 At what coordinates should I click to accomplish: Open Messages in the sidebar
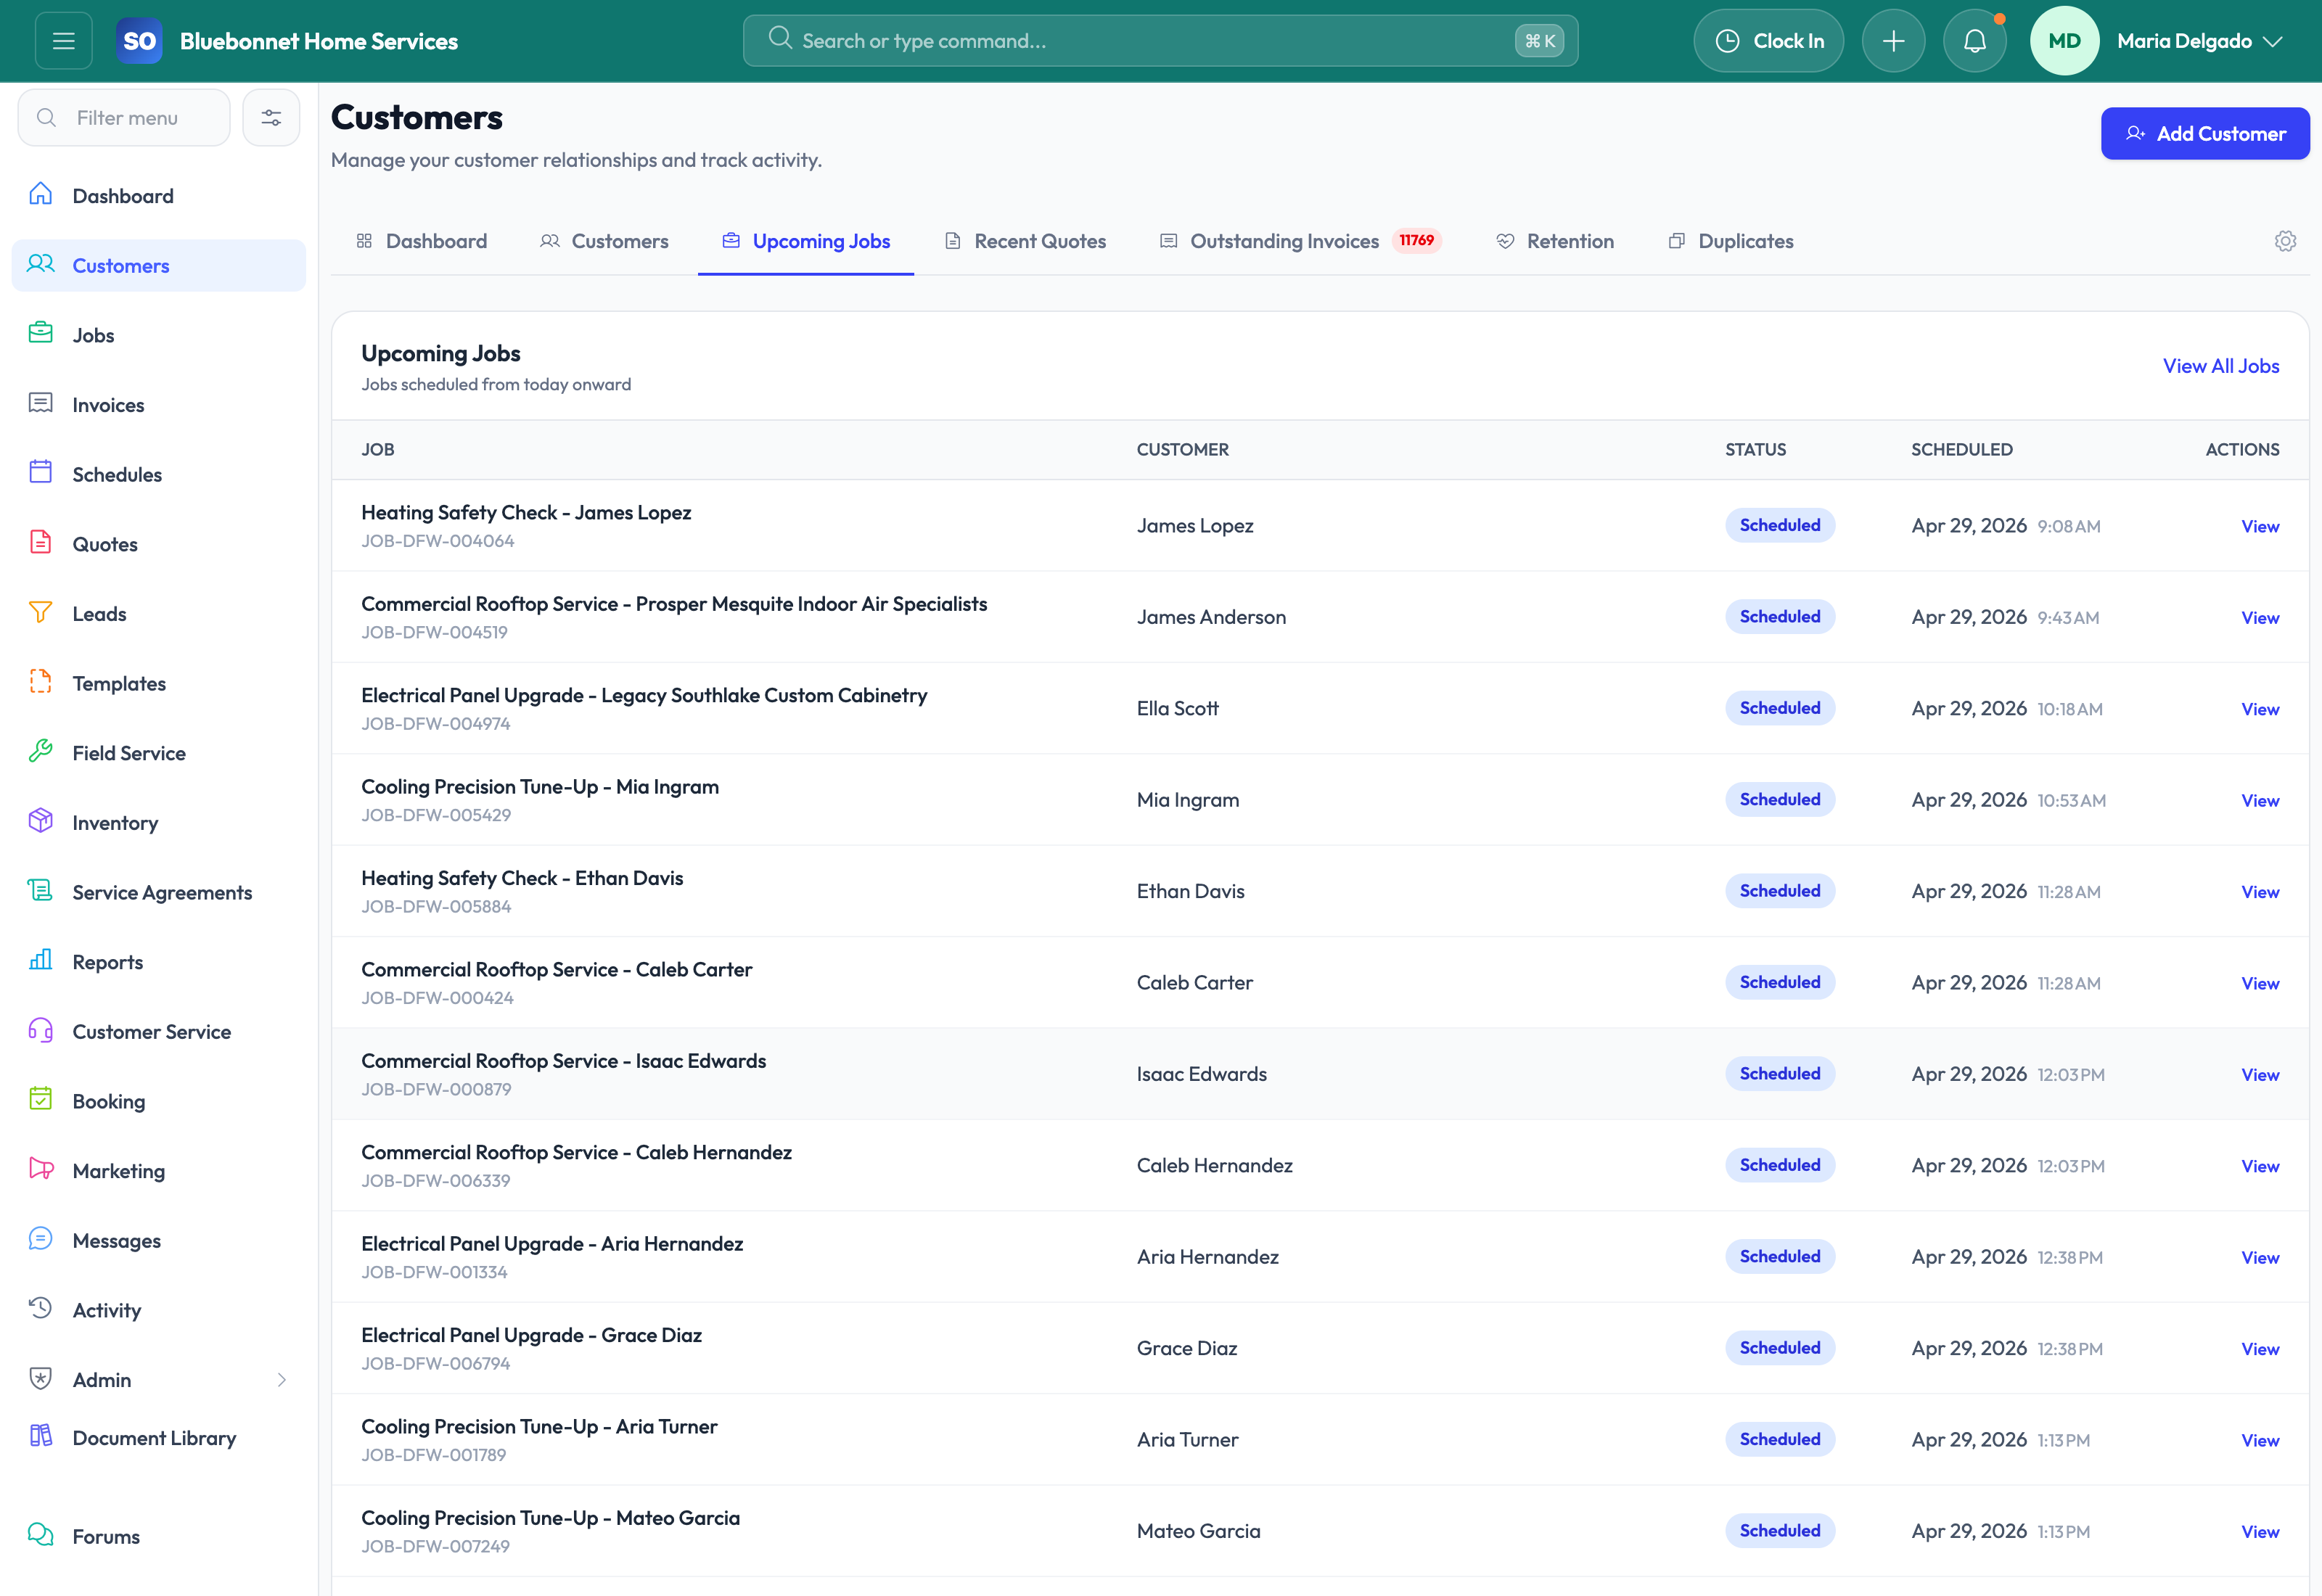coord(159,1241)
